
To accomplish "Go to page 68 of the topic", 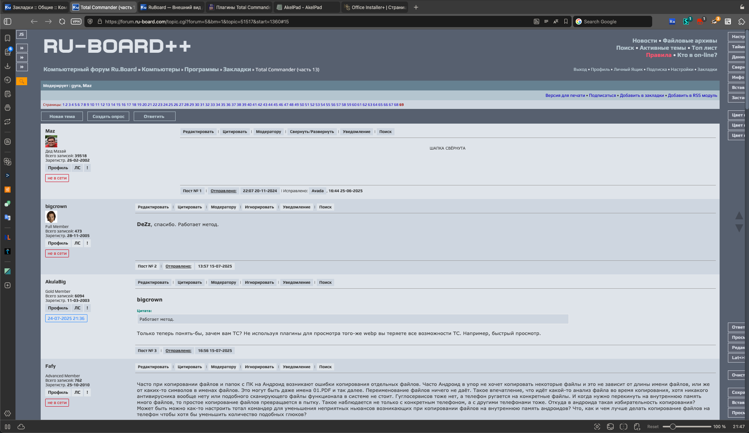I will [x=396, y=105].
